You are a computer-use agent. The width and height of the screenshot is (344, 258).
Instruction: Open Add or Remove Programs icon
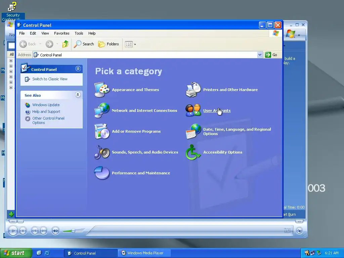(x=102, y=131)
